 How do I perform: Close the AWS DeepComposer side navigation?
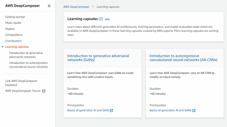(49, 6)
